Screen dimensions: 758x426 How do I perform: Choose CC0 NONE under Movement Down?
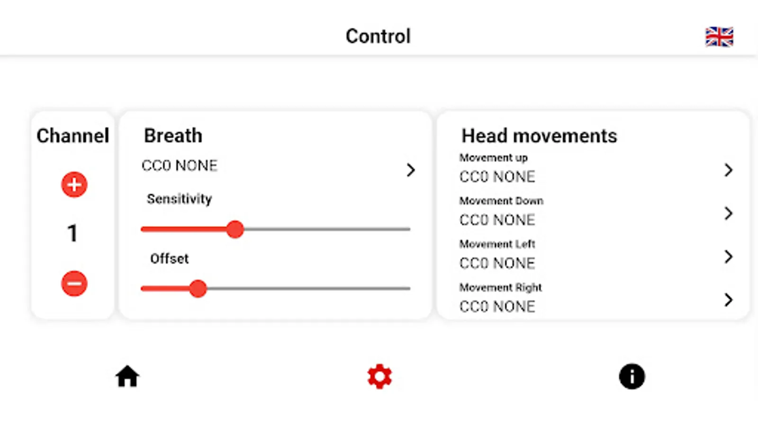point(497,220)
